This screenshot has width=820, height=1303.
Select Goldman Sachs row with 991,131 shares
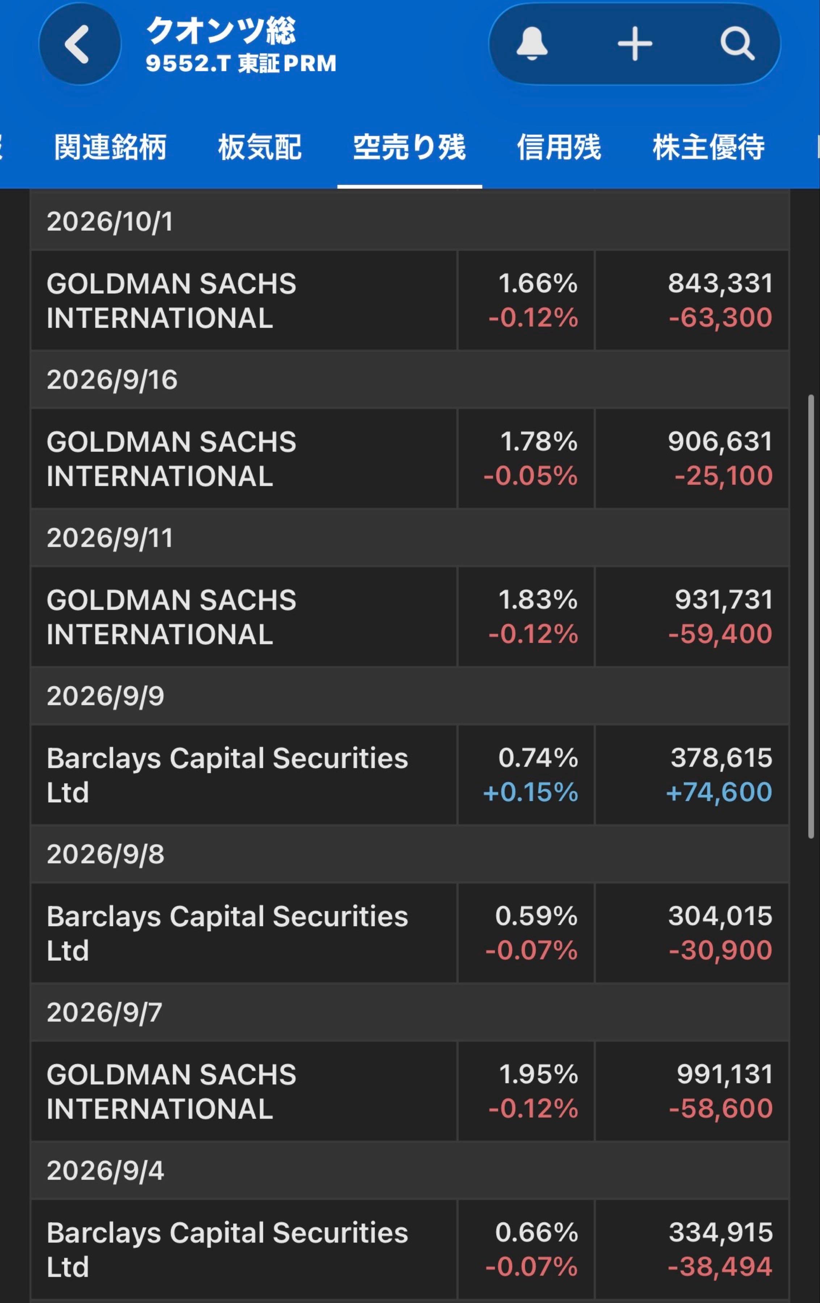(410, 1091)
